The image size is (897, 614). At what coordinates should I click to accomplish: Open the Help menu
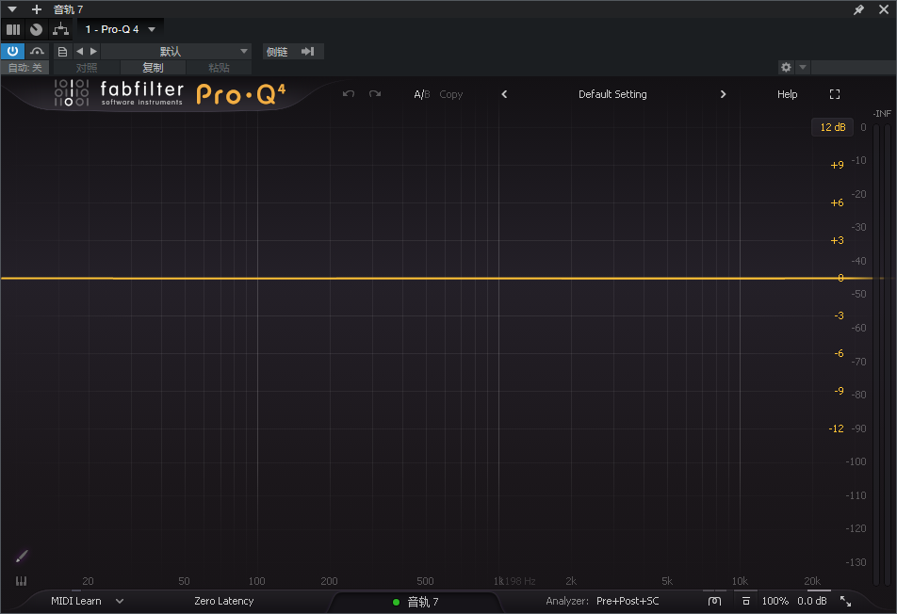click(787, 94)
